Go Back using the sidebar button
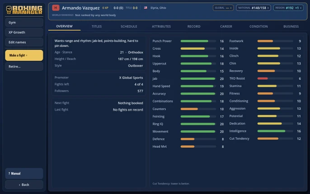The image size is (310, 194). [24, 185]
